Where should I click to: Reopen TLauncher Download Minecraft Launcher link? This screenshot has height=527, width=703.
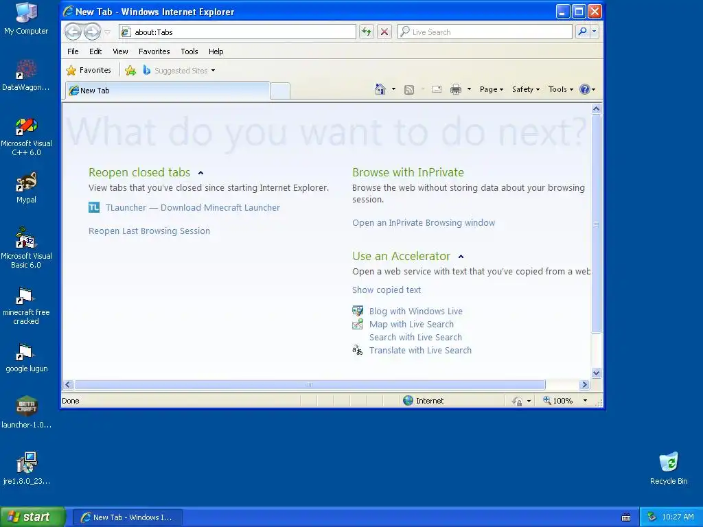coord(193,207)
